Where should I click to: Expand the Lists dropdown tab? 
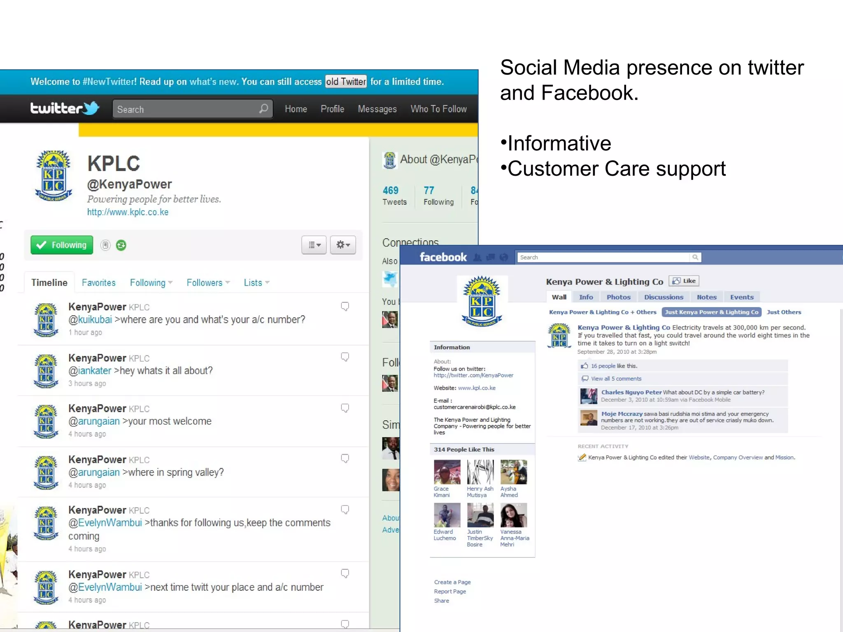pos(256,283)
